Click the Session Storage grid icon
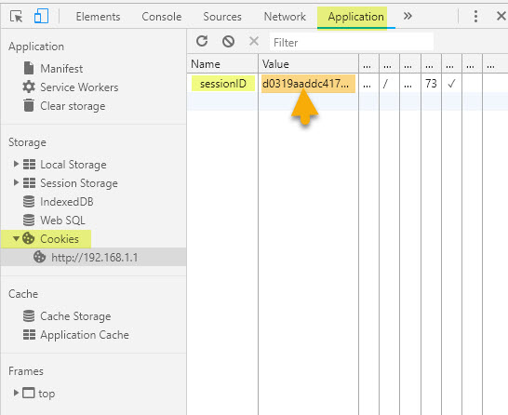Viewport: 508px width, 415px height. pos(29,183)
